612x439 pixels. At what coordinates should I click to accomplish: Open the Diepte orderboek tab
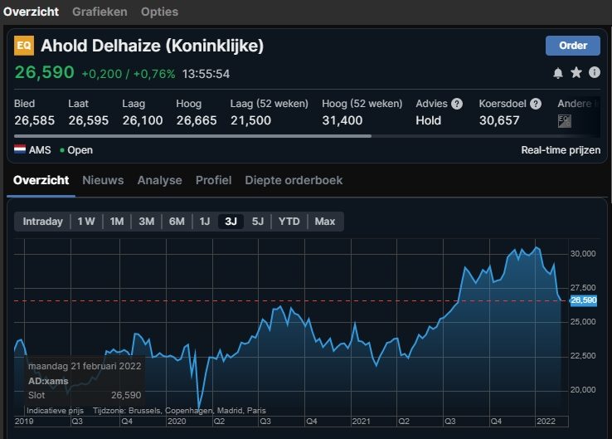294,180
